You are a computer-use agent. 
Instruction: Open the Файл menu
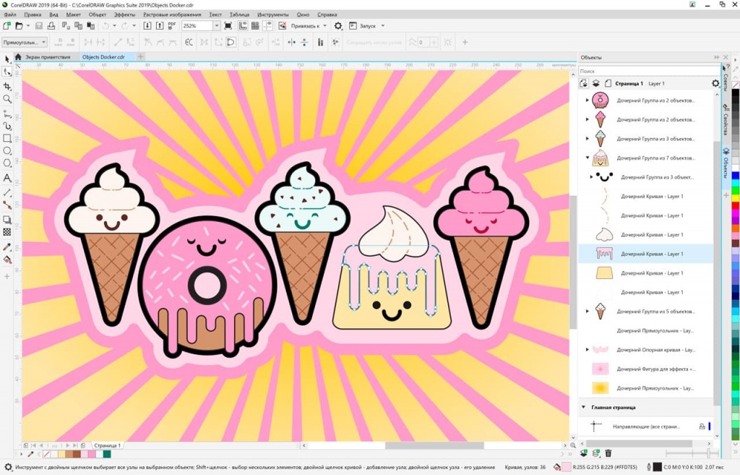(10, 14)
